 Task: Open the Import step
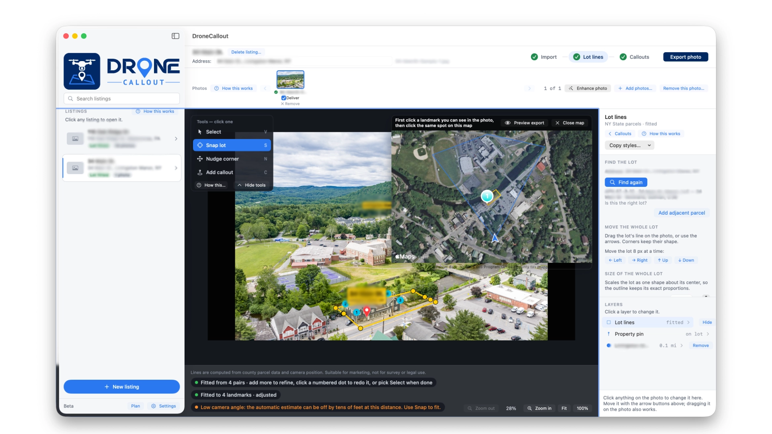point(544,57)
